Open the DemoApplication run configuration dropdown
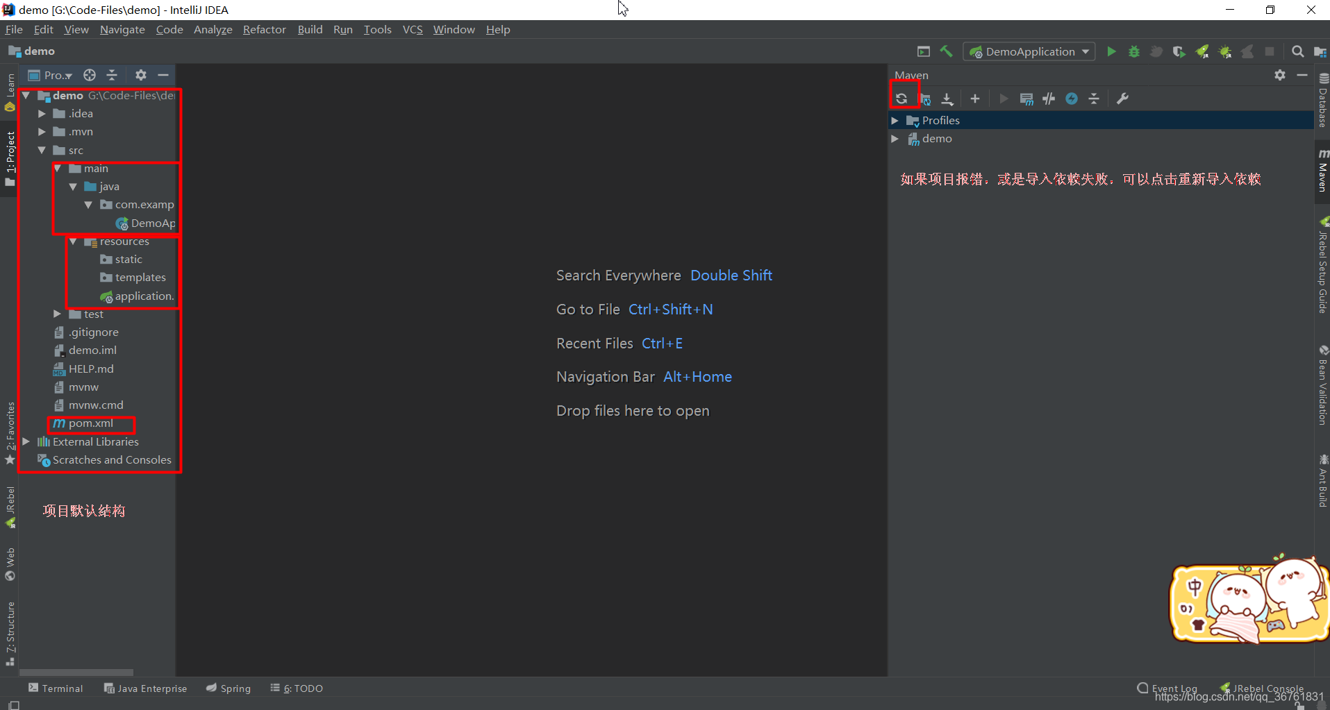Viewport: 1330px width, 710px height. pos(1029,51)
